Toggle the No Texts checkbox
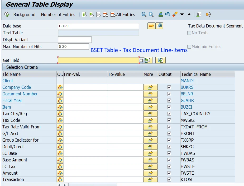 pos(189,33)
